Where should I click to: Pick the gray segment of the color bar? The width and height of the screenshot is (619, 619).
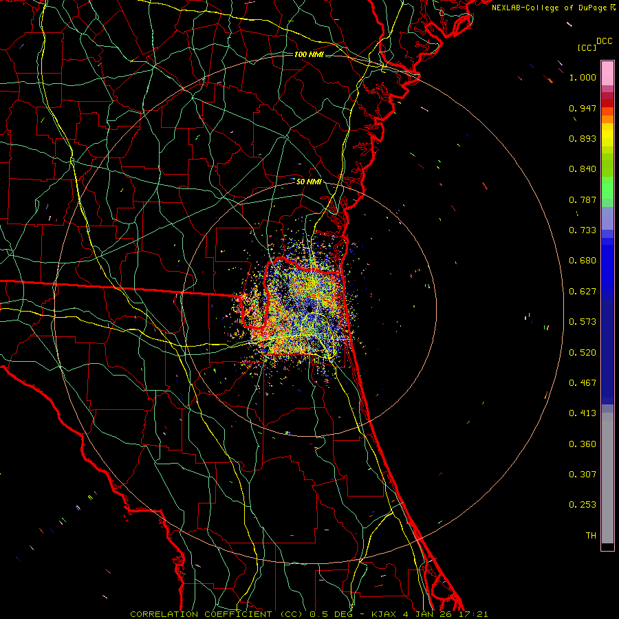tap(607, 478)
